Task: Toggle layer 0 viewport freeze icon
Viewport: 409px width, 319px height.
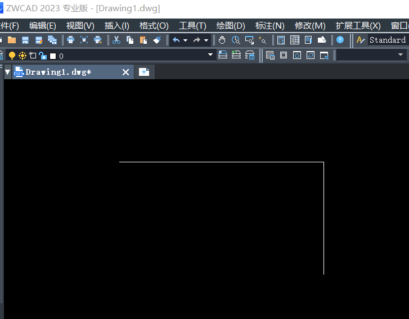Action: 33,56
